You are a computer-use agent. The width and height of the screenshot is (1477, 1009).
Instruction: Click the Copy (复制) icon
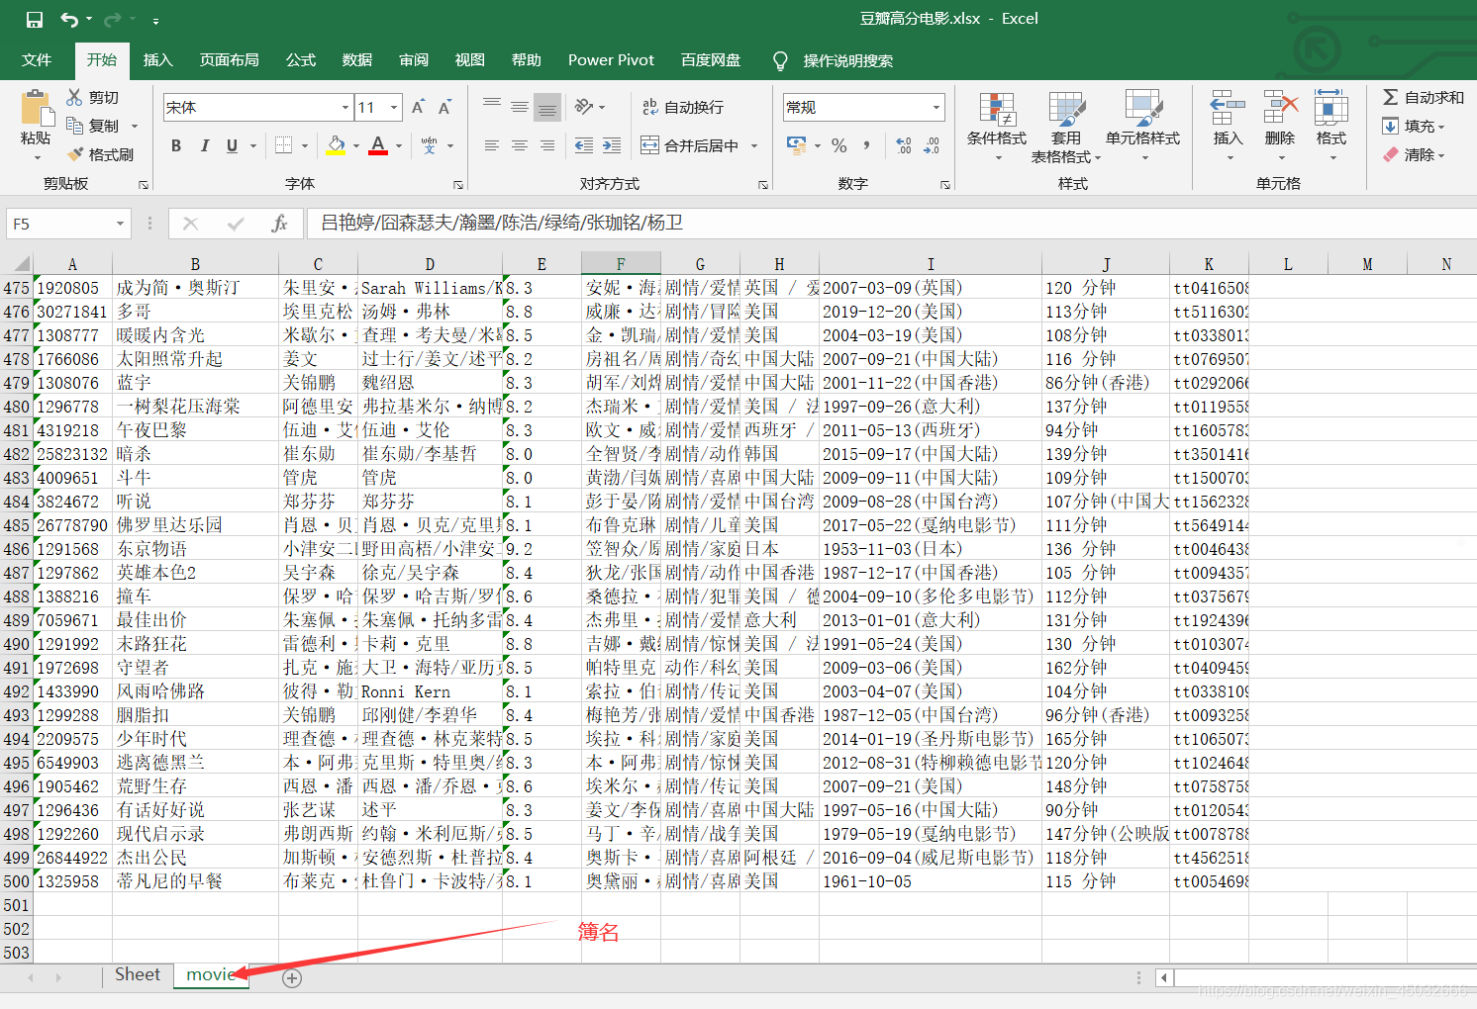(74, 126)
